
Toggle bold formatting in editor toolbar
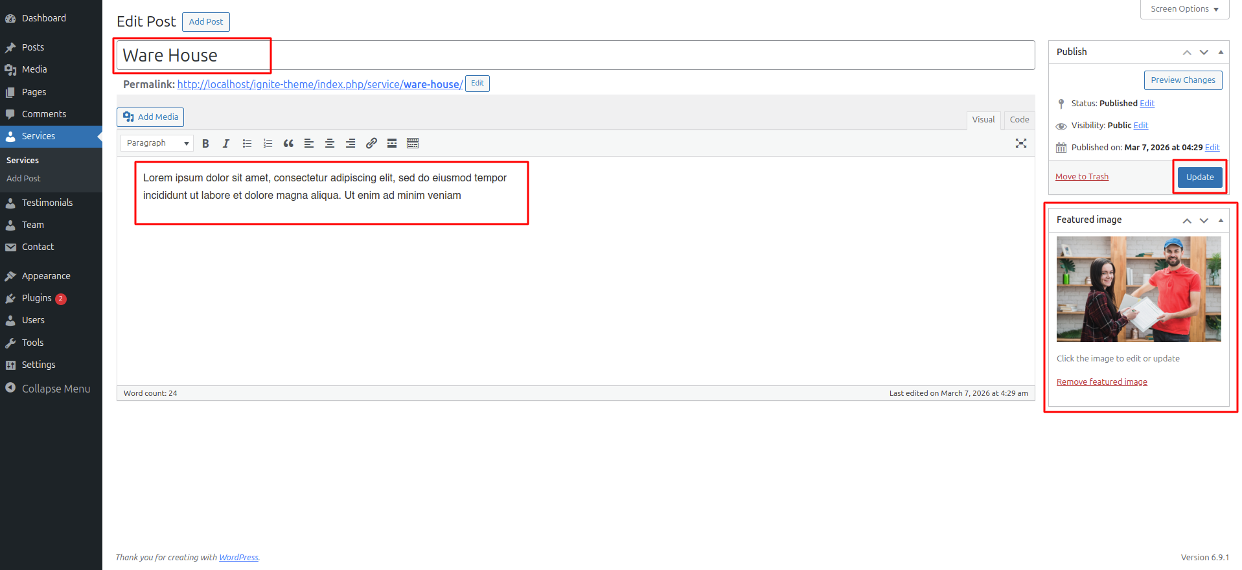205,143
